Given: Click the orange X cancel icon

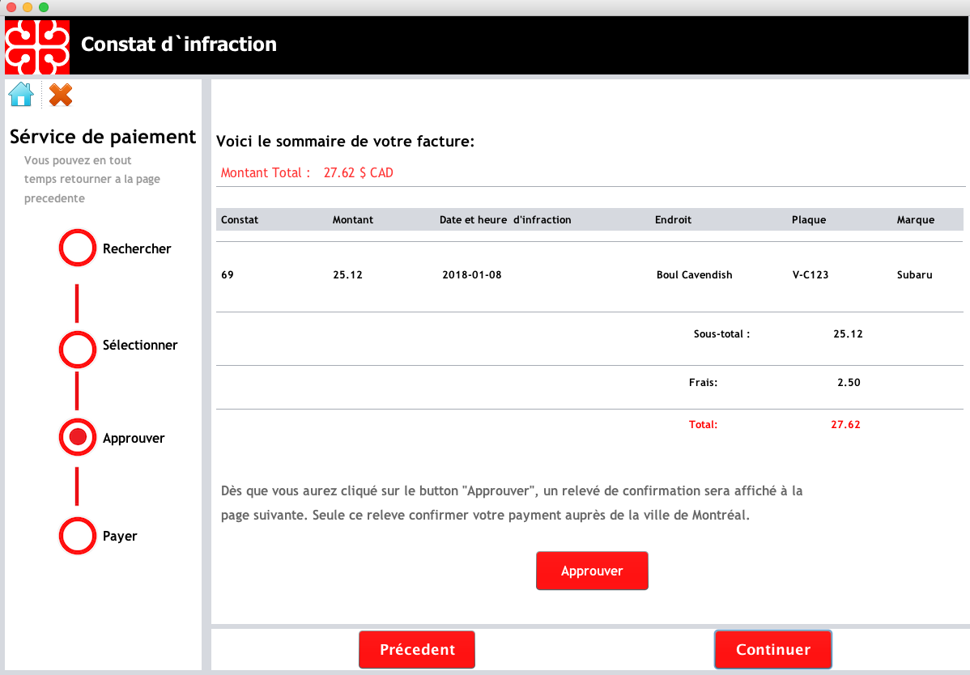Looking at the screenshot, I should pos(61,95).
